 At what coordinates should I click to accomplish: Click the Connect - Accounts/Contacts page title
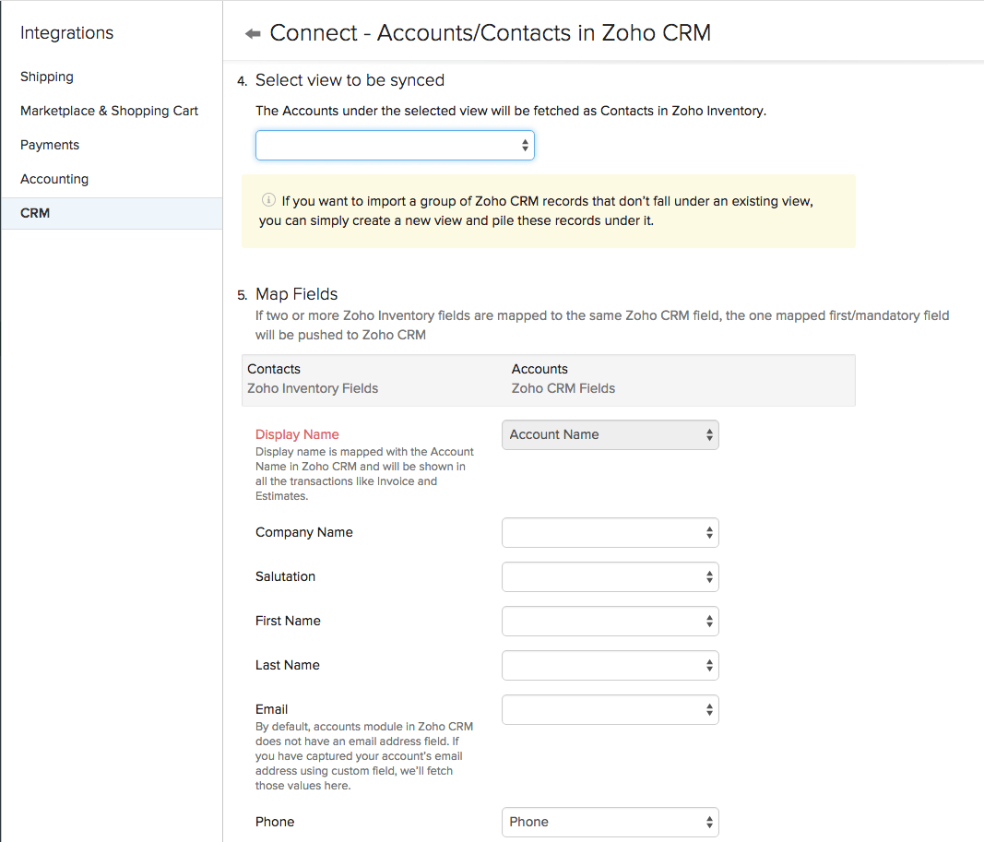(490, 32)
